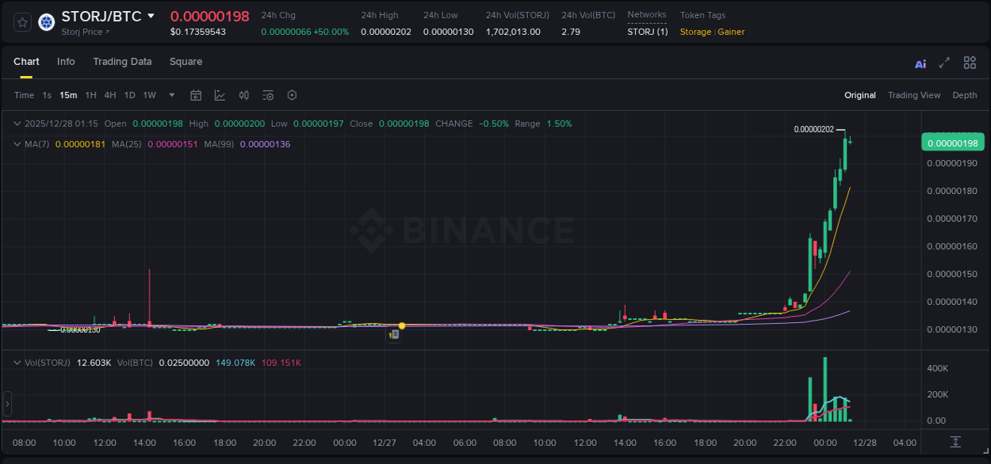
Task: Click the STORJ coin logo
Action: (x=46, y=22)
